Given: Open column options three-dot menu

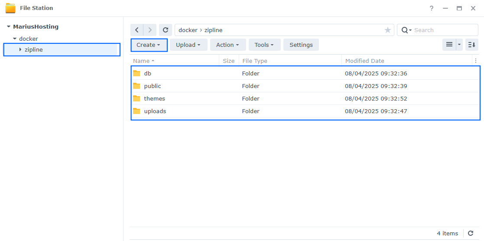Looking at the screenshot, I should tap(476, 61).
